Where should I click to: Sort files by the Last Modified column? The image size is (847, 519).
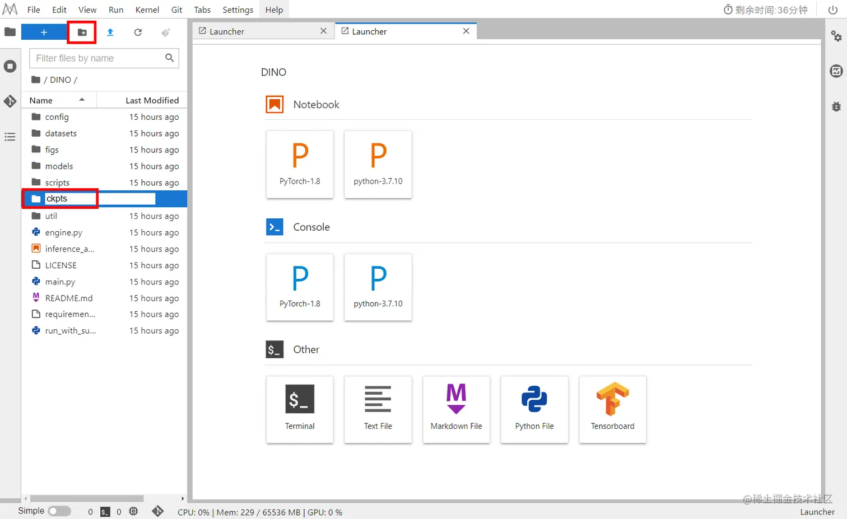tap(142, 100)
